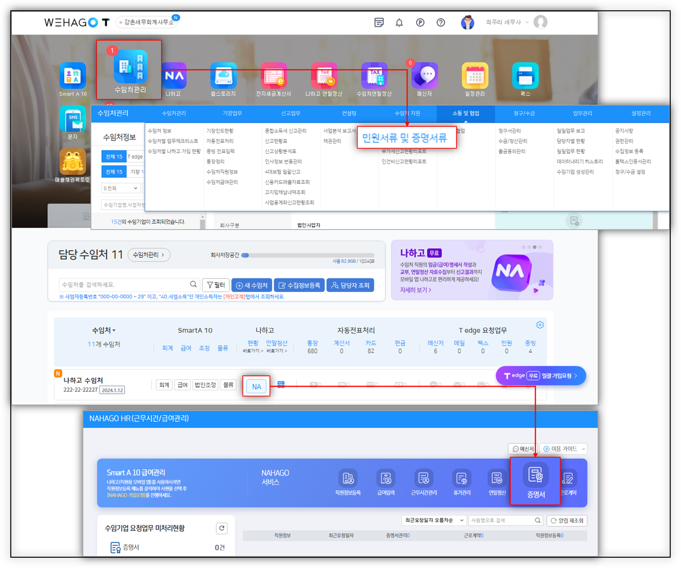Click the 새 수임처 button
Image resolution: width=681 pixels, height=568 pixels.
tap(252, 285)
